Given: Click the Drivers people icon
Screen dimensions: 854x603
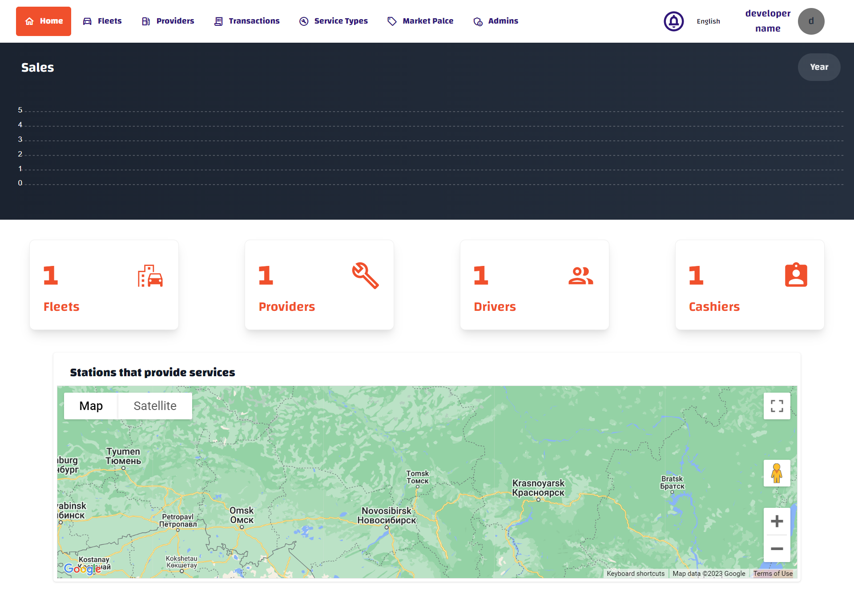Looking at the screenshot, I should [x=580, y=276].
